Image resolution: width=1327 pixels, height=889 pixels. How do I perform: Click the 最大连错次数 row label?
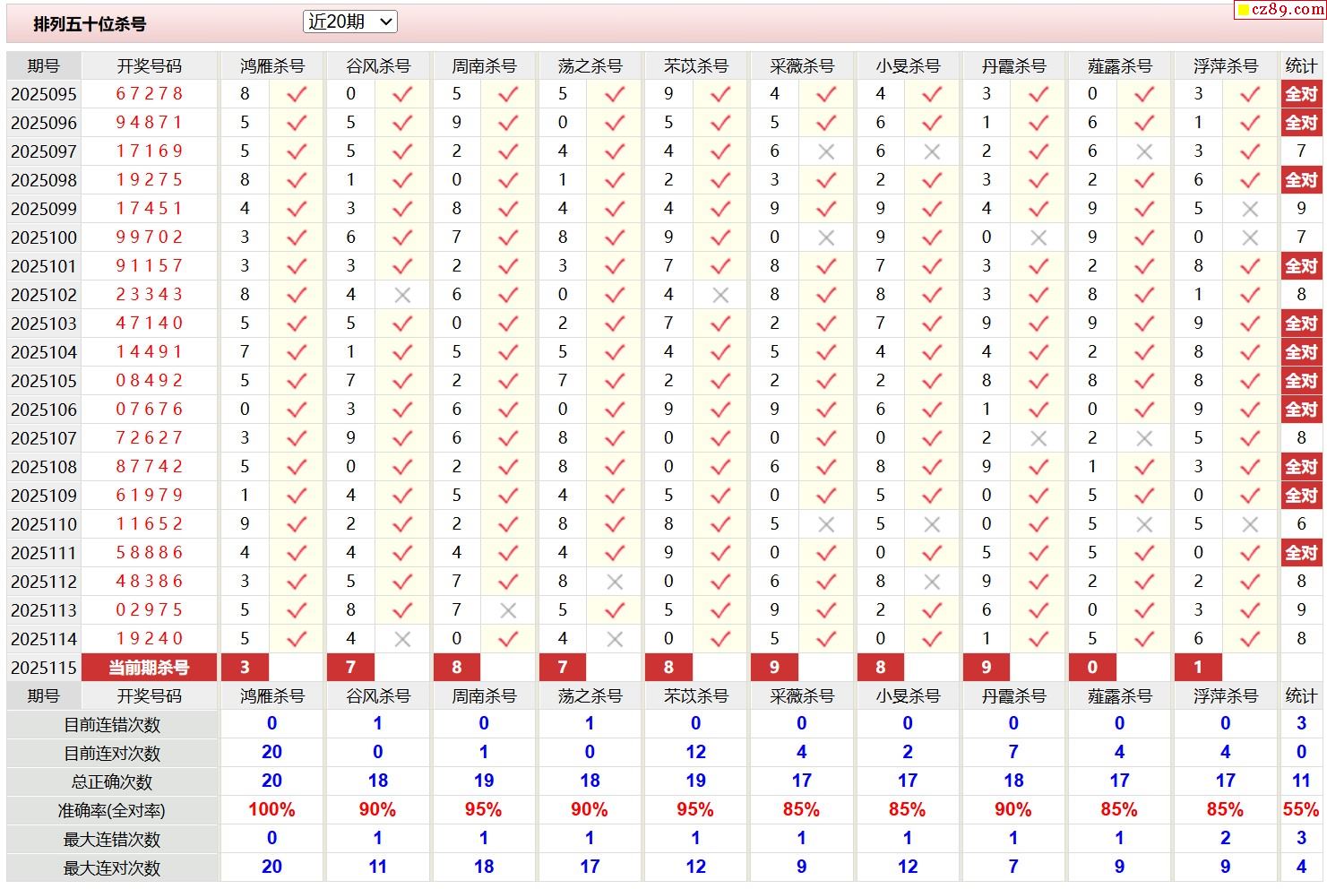click(112, 840)
